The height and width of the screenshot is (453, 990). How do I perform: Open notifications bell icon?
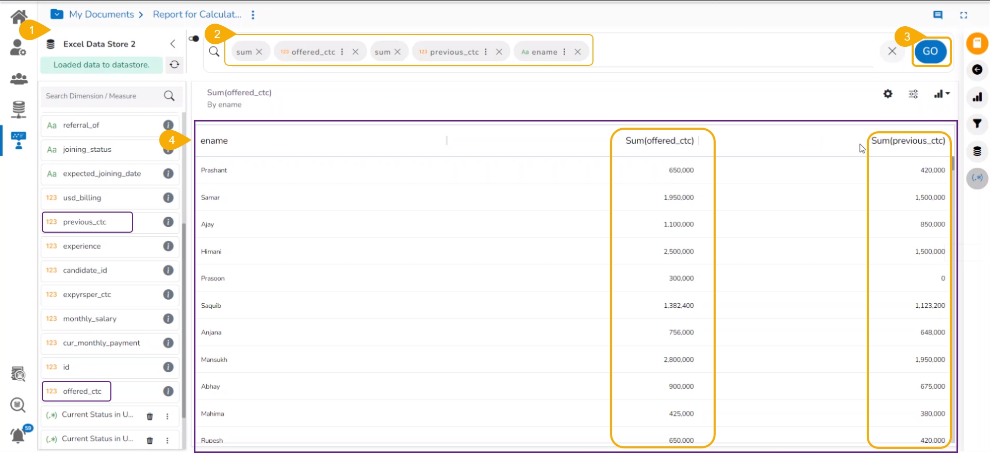coord(18,435)
